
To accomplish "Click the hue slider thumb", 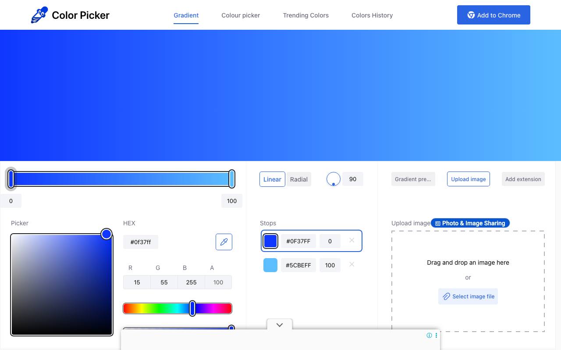I will click(192, 308).
